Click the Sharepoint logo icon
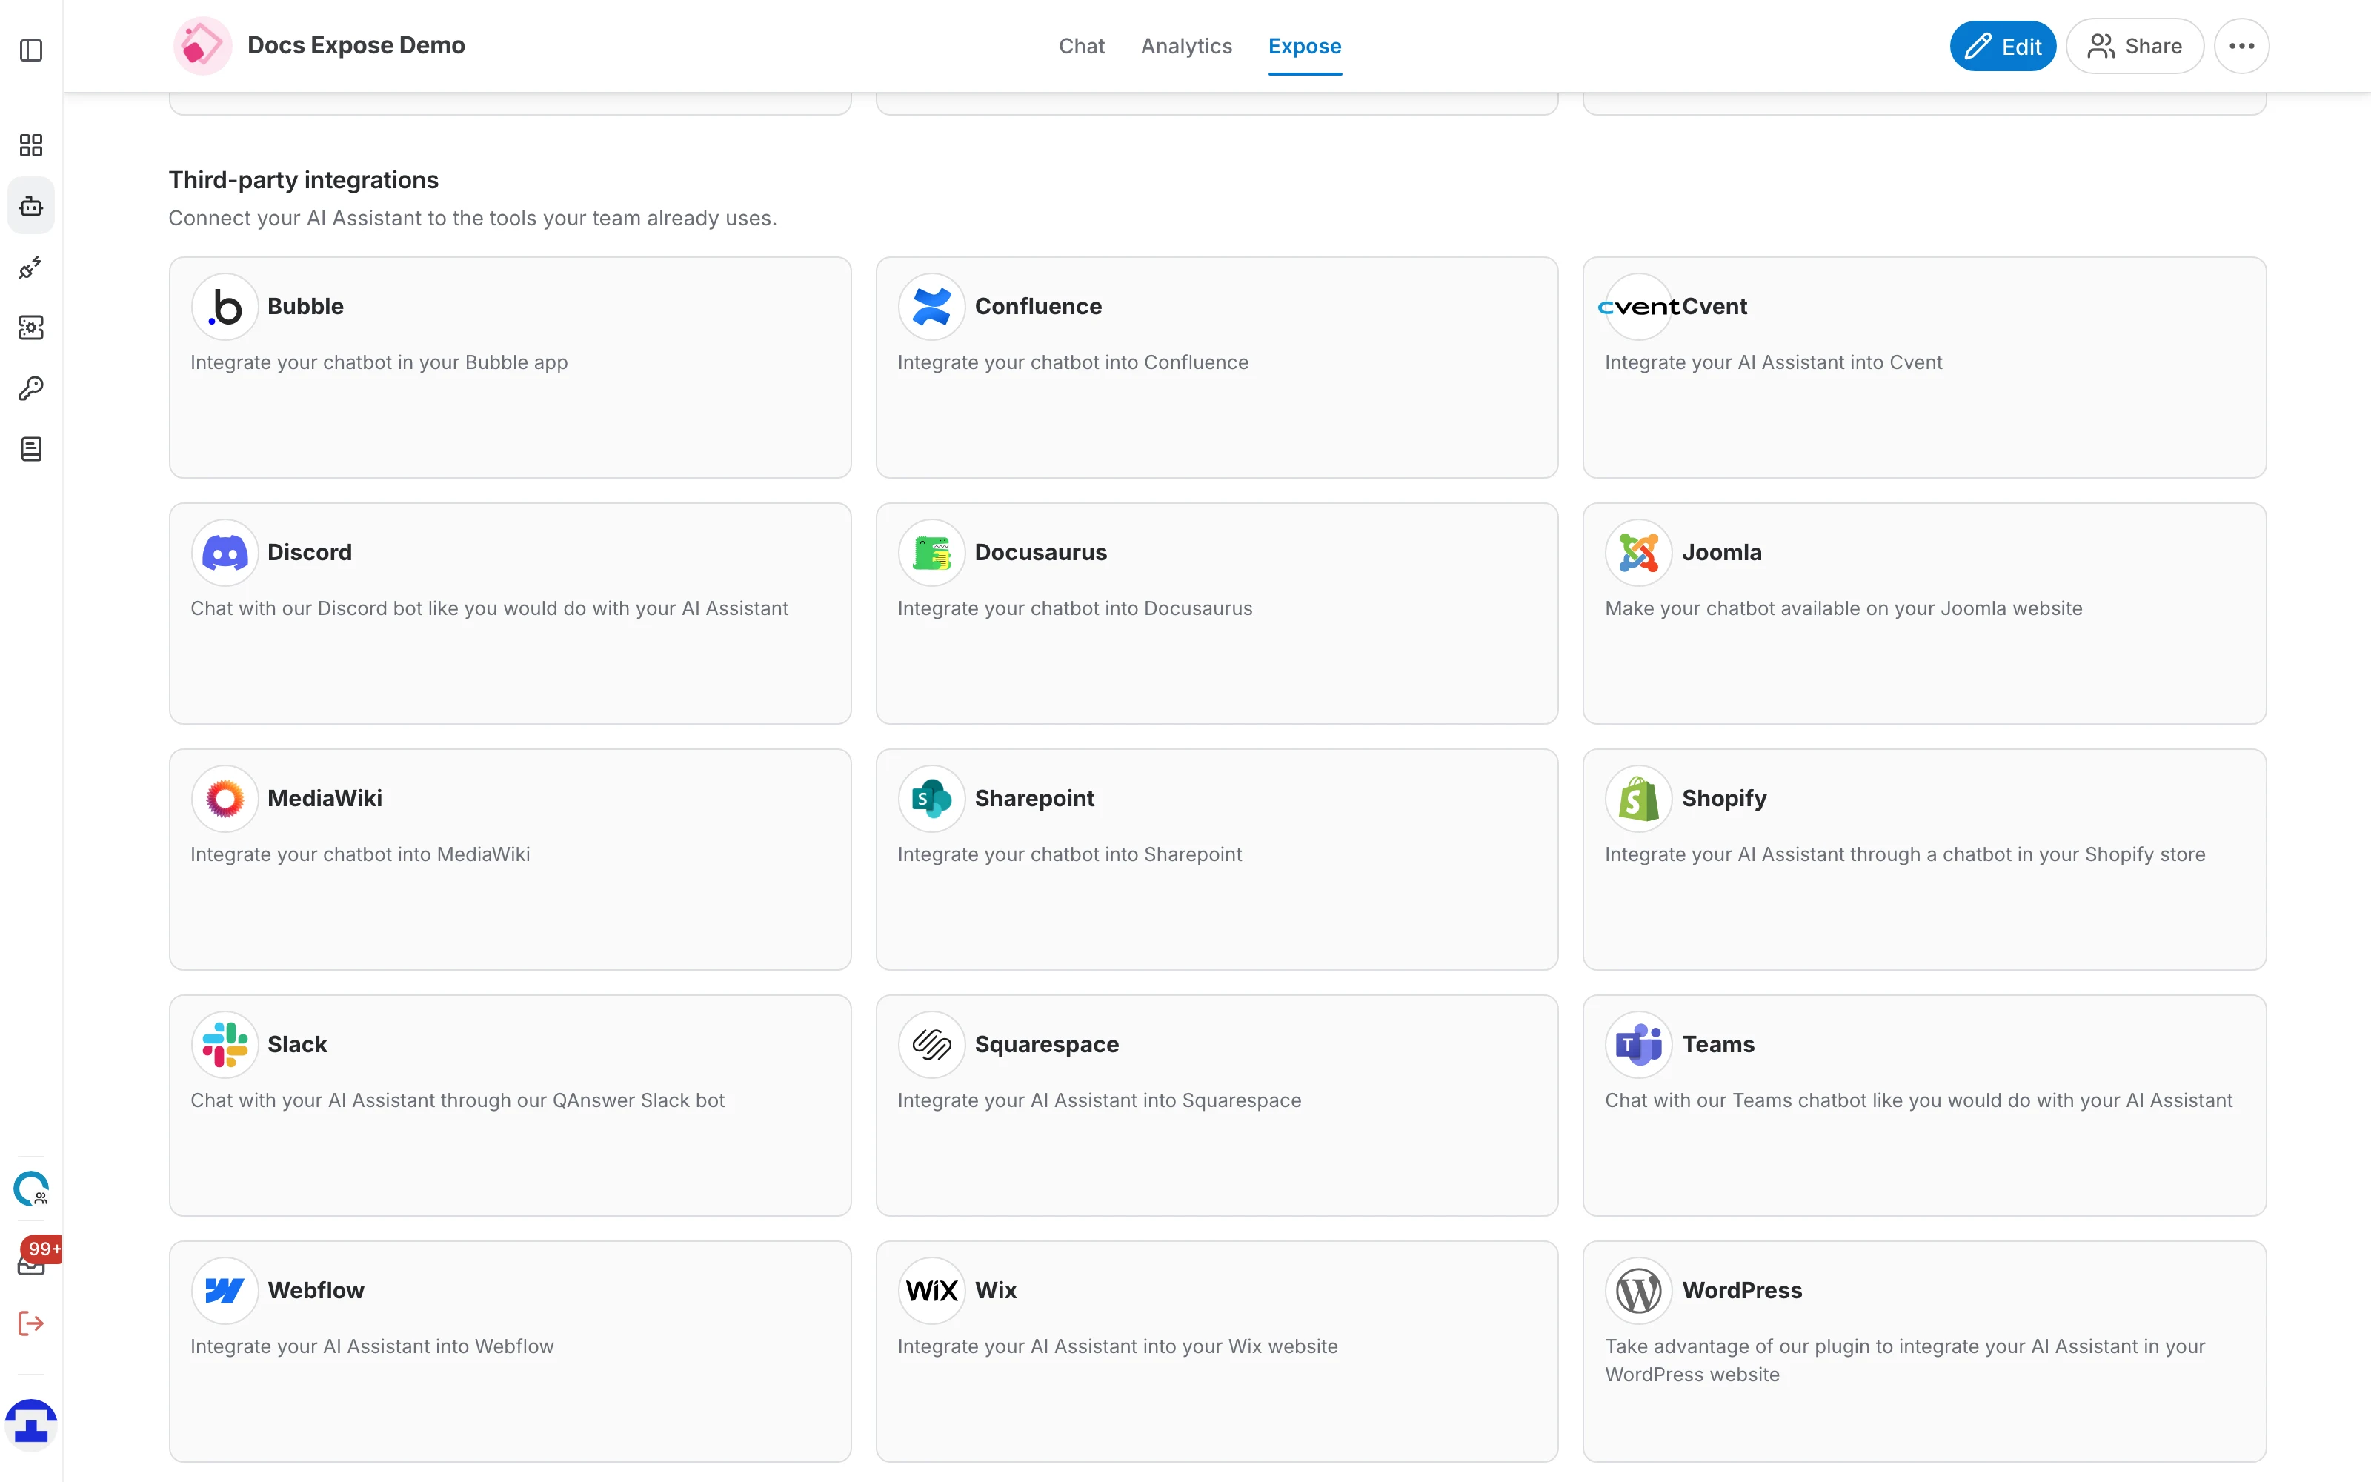Screen dimensions: 2371x1482 click(x=932, y=799)
